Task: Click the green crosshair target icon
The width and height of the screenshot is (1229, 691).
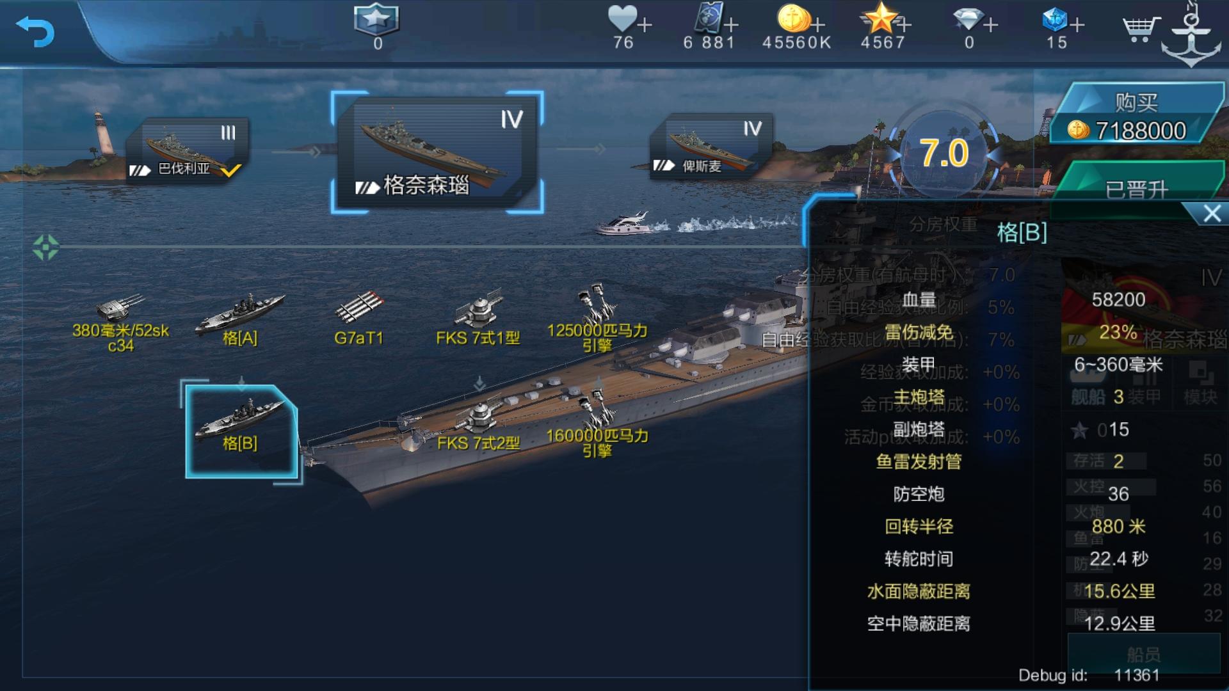Action: (x=45, y=247)
